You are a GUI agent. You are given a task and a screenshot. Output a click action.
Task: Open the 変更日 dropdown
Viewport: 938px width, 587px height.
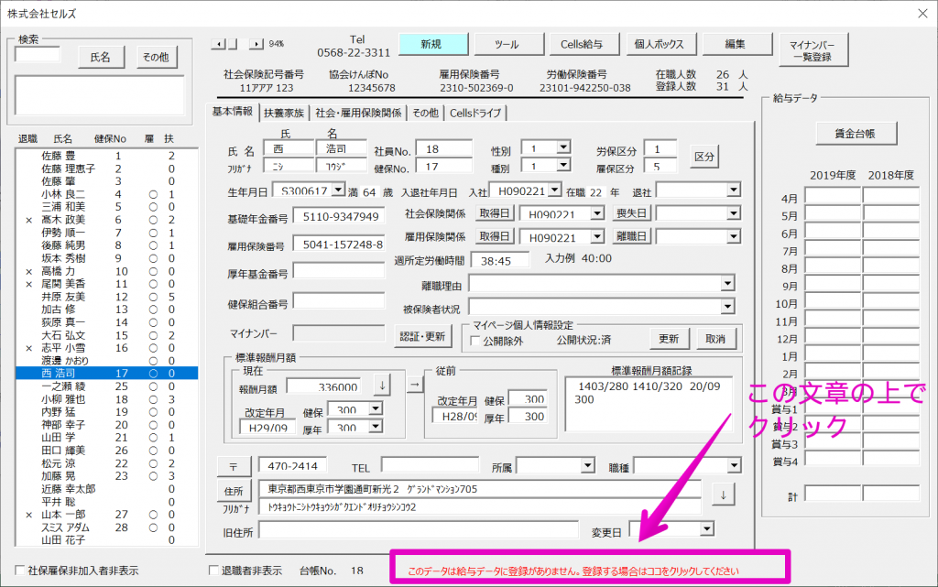pos(707,529)
